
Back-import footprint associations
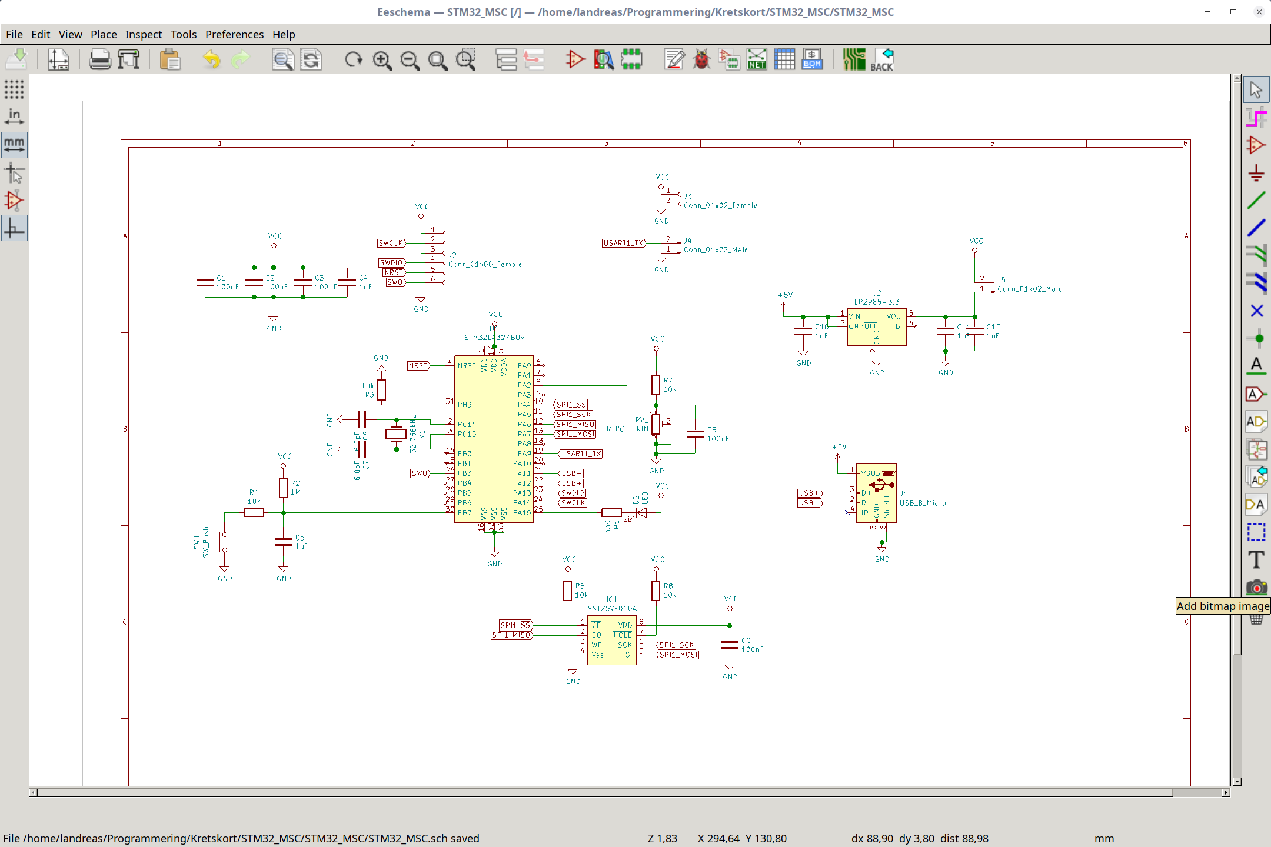[881, 59]
